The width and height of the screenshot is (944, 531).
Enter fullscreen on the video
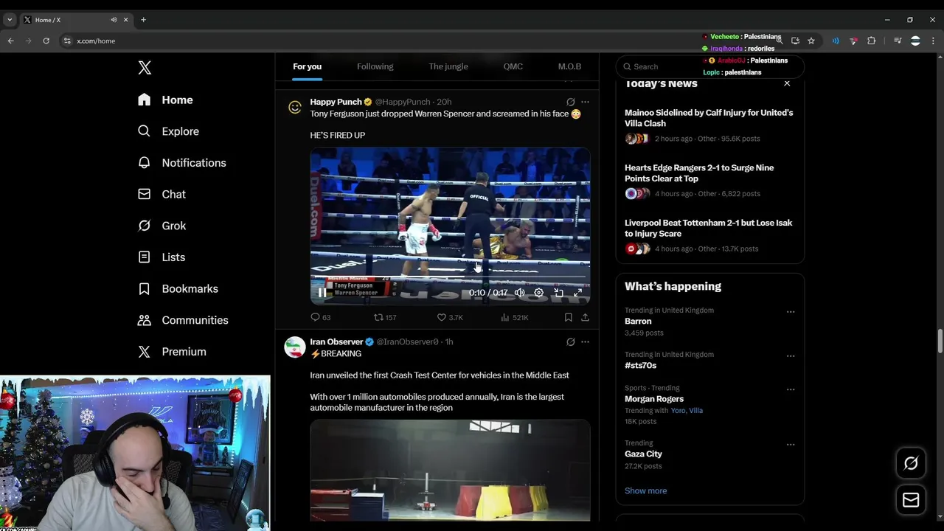[x=578, y=293]
